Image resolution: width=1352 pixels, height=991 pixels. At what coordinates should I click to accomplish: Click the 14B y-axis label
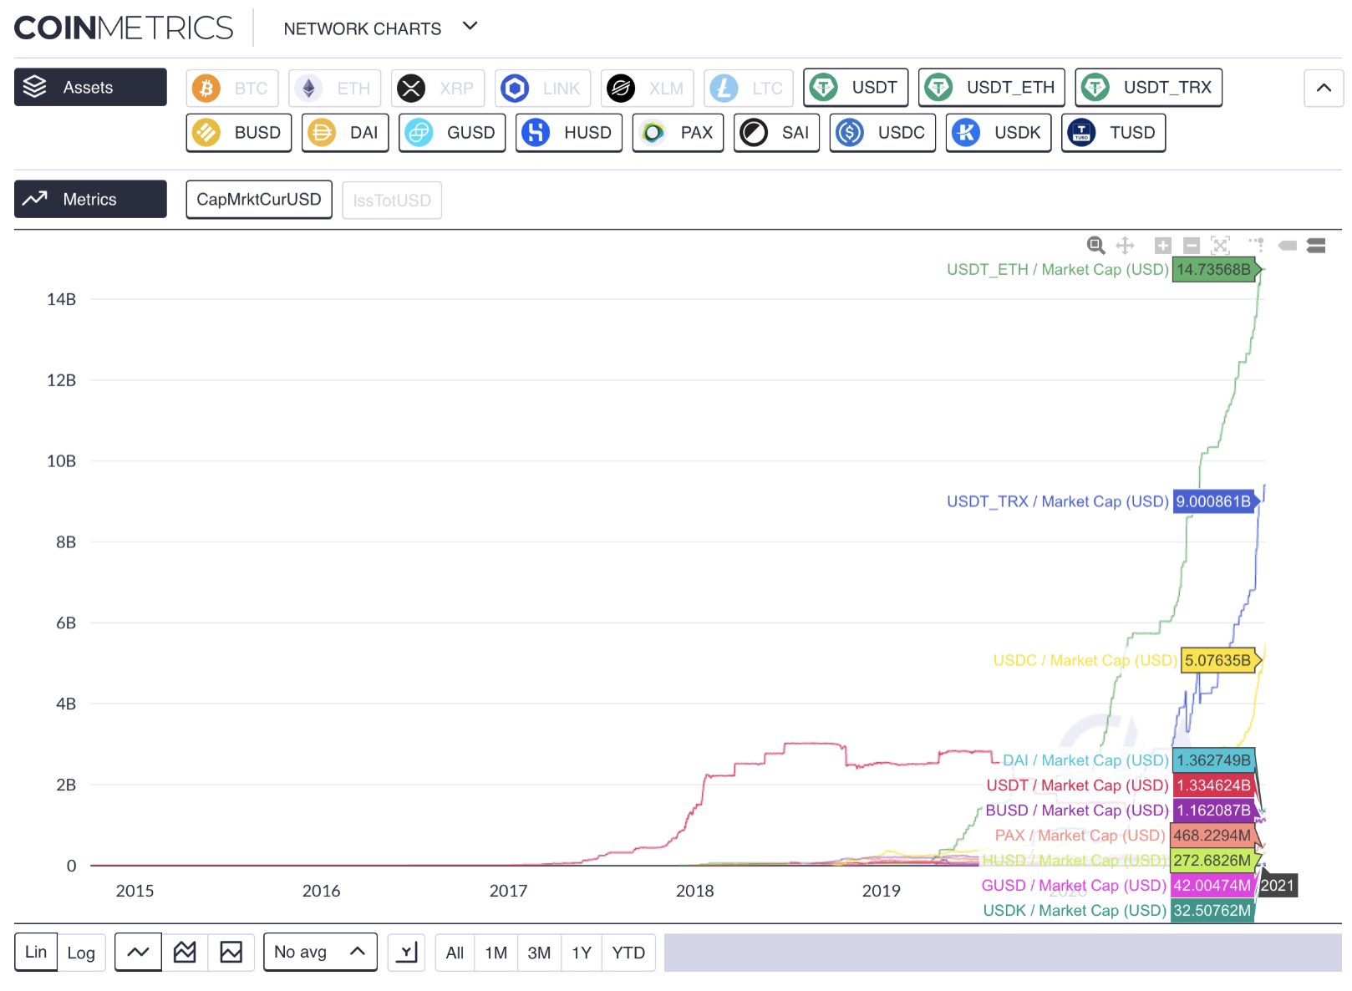pyautogui.click(x=61, y=299)
